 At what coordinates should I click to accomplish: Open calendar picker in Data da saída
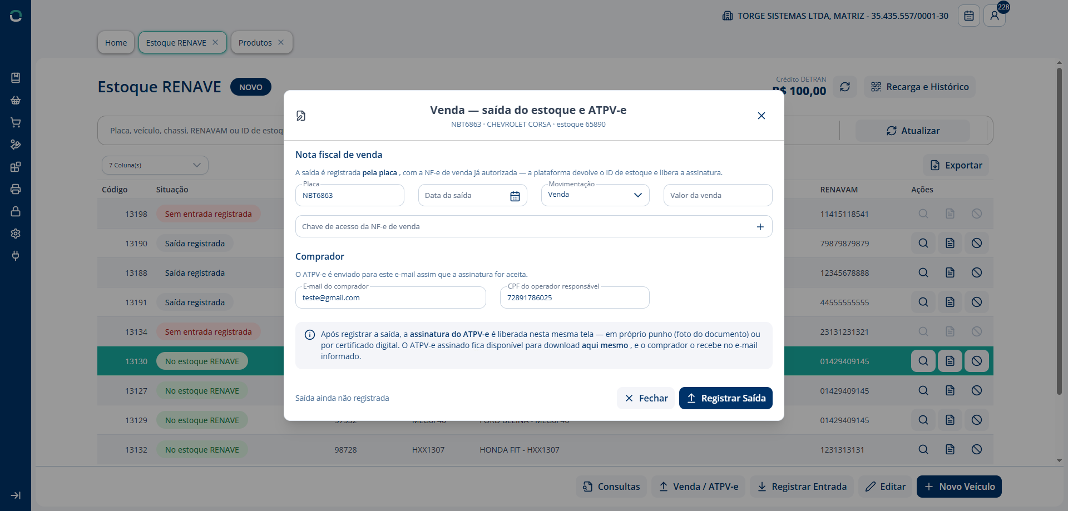tap(515, 196)
